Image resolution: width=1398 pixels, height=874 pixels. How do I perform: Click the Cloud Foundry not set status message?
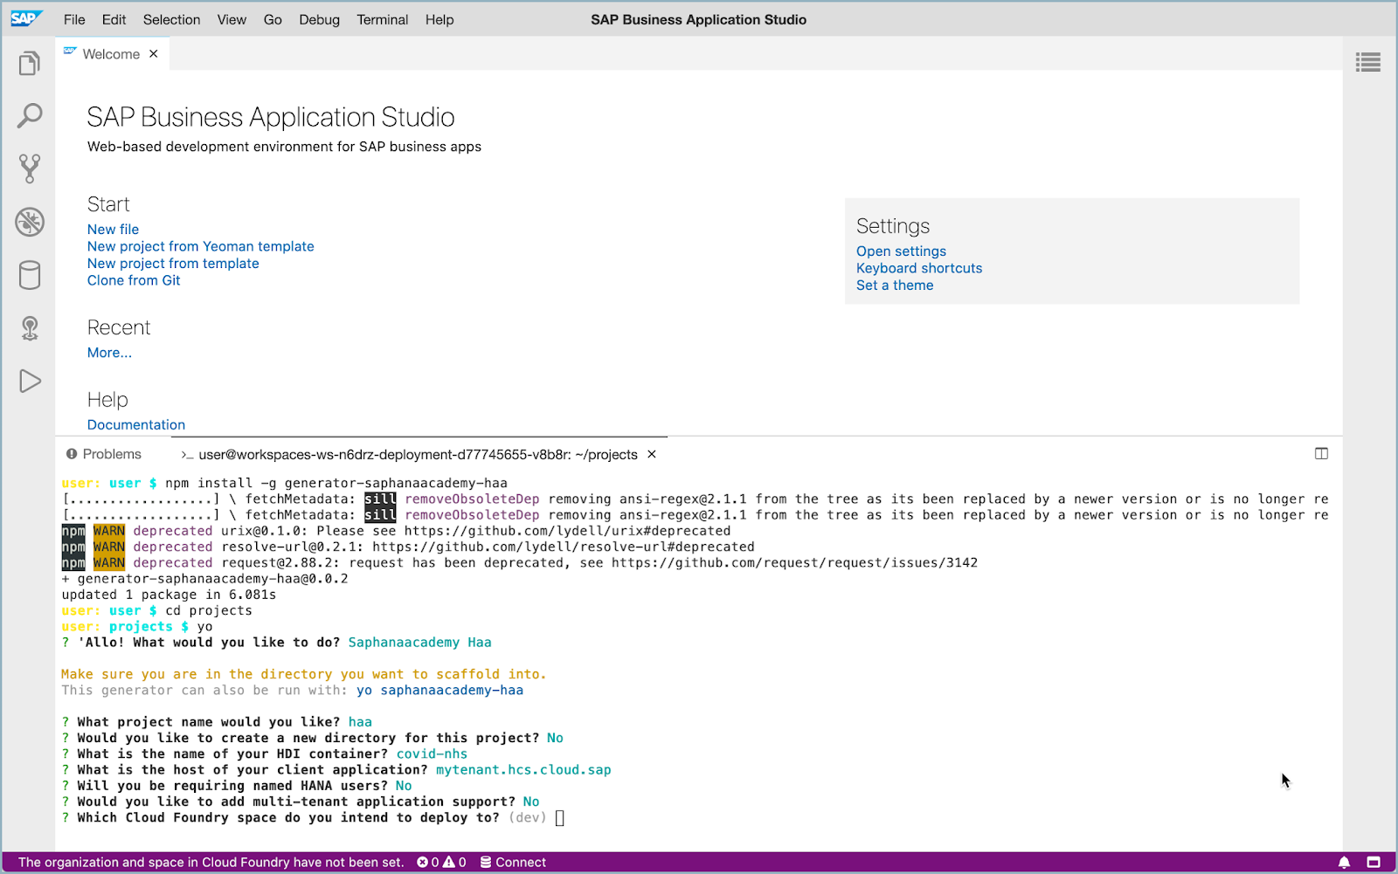point(211,863)
